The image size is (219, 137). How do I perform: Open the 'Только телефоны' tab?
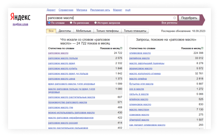tap(107, 31)
